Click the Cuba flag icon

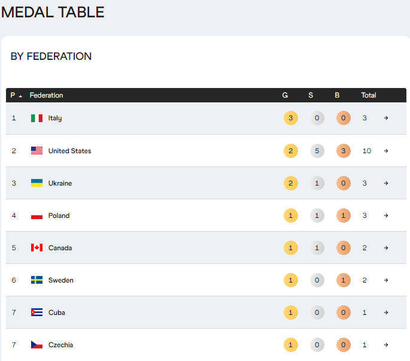37,313
